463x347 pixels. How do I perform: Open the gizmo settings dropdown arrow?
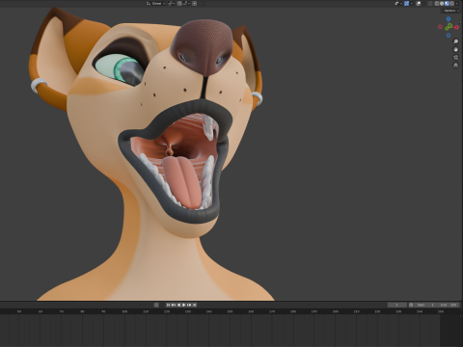pos(412,3)
